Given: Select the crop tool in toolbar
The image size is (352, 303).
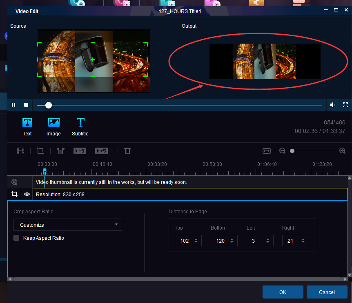Looking at the screenshot, I should [40, 151].
